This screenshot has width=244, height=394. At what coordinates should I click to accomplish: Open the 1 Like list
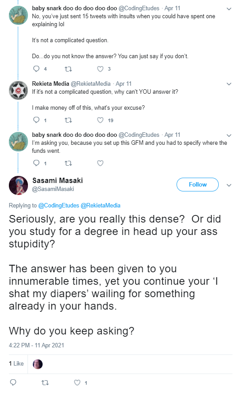(16, 363)
